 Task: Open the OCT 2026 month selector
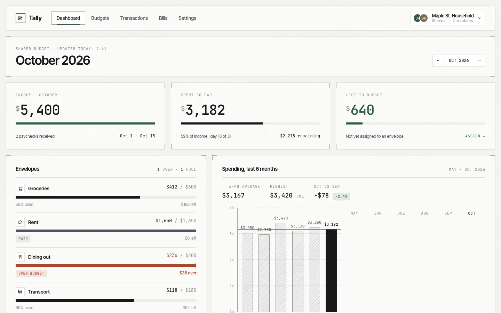[459, 61]
